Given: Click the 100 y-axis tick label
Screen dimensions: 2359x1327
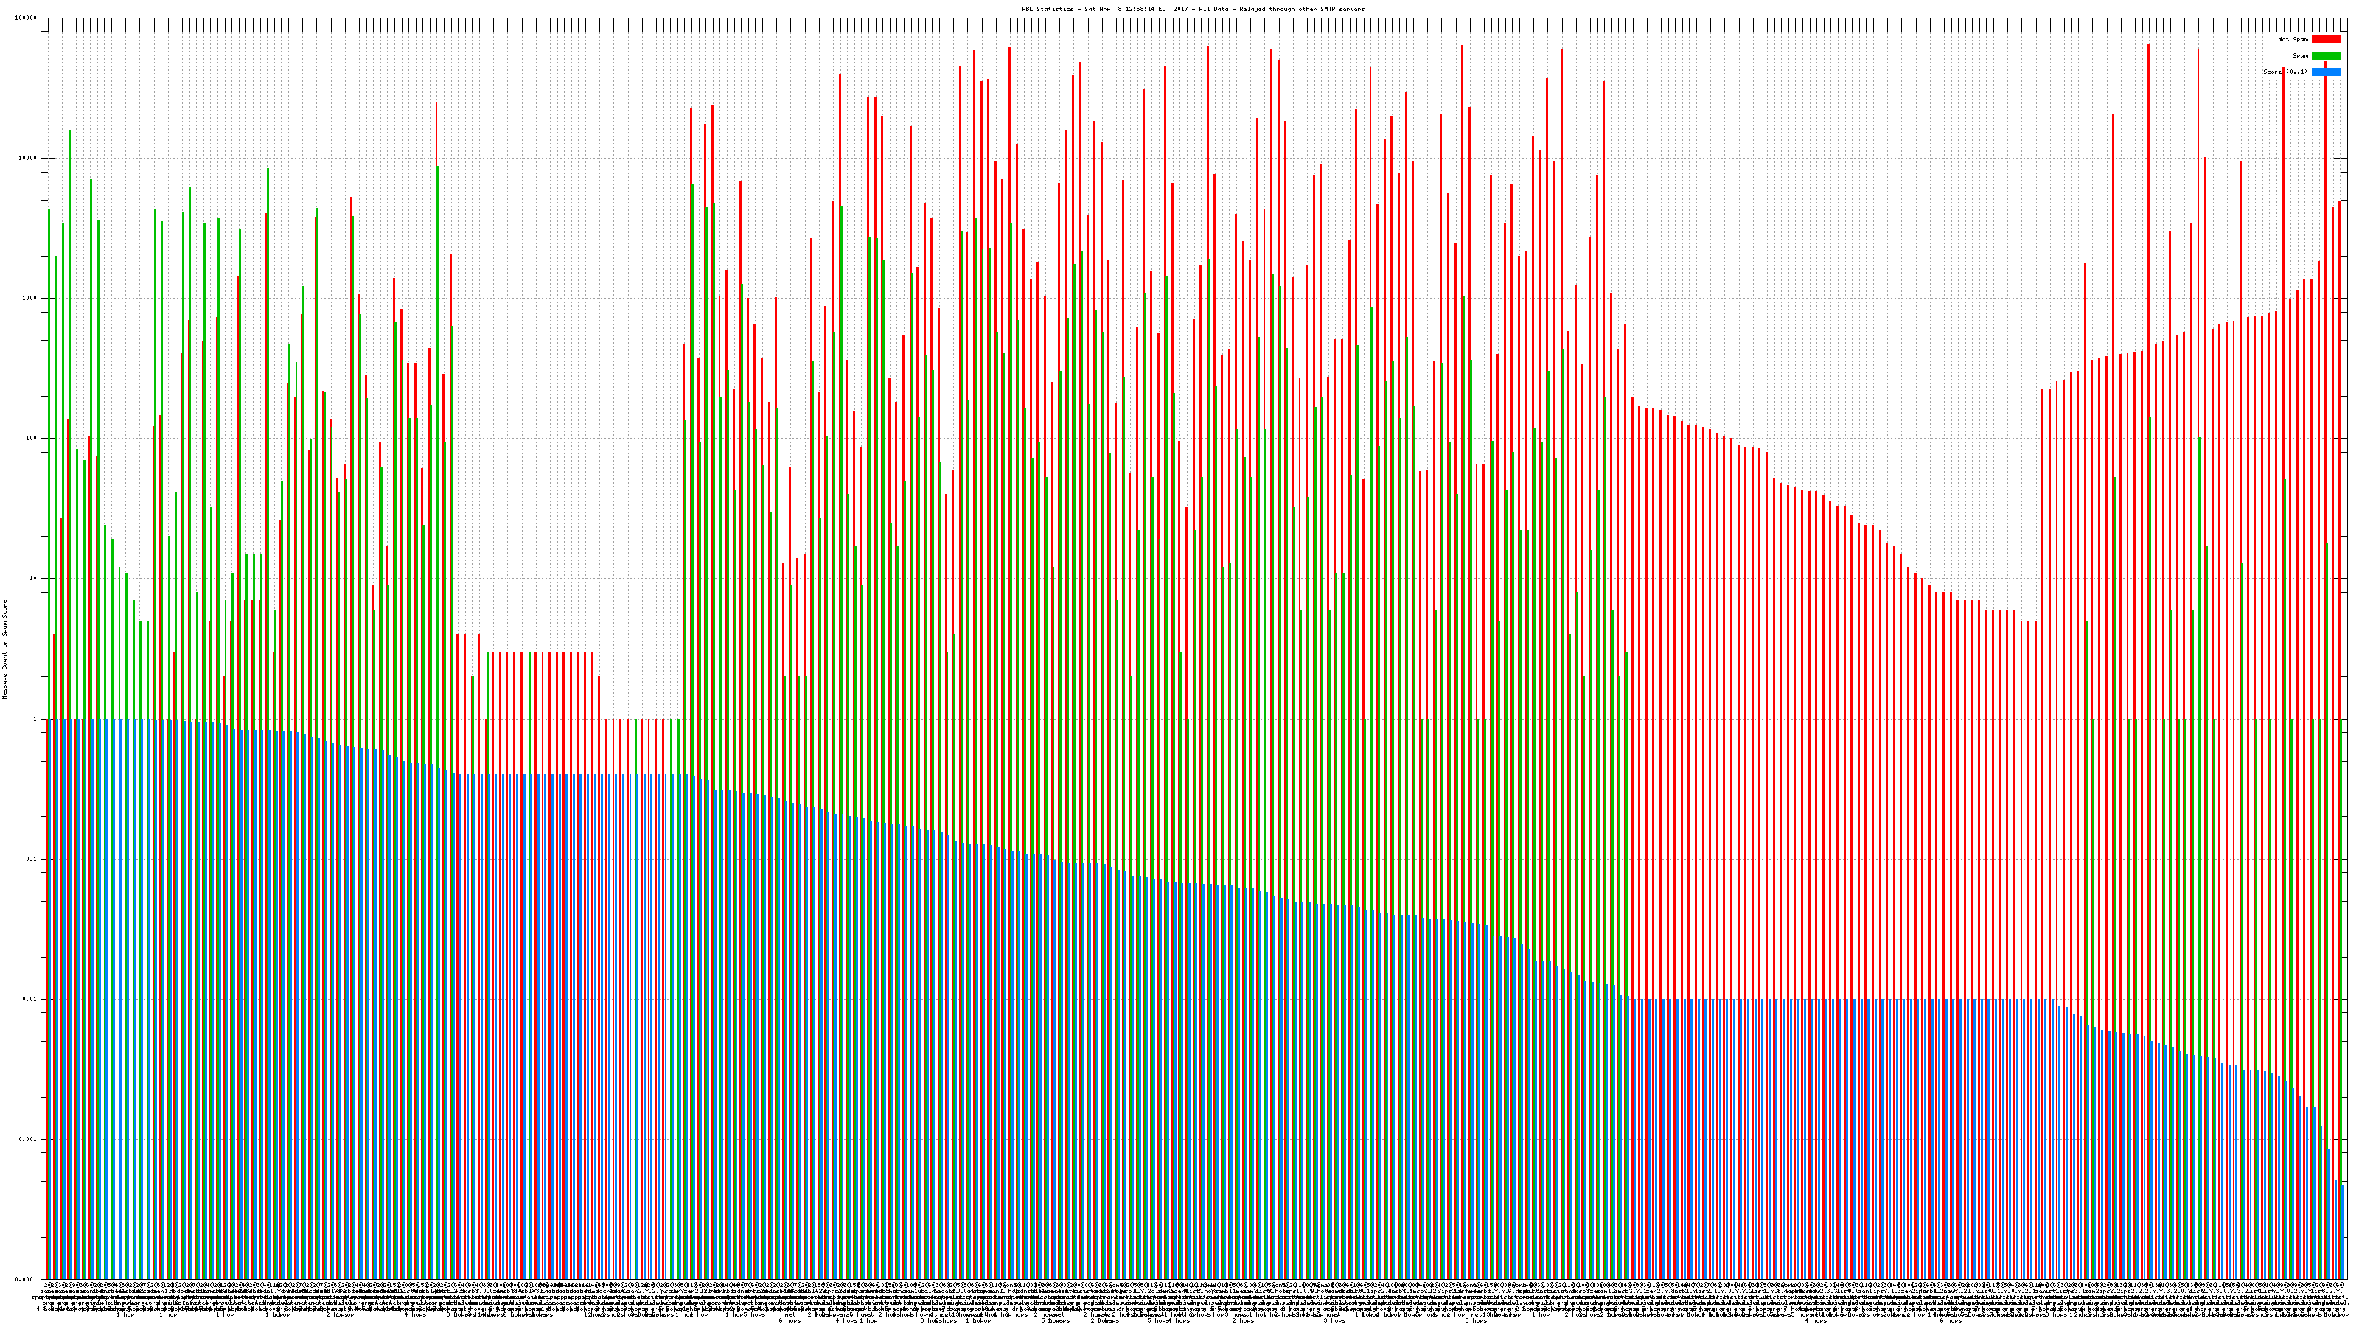Looking at the screenshot, I should point(31,439).
